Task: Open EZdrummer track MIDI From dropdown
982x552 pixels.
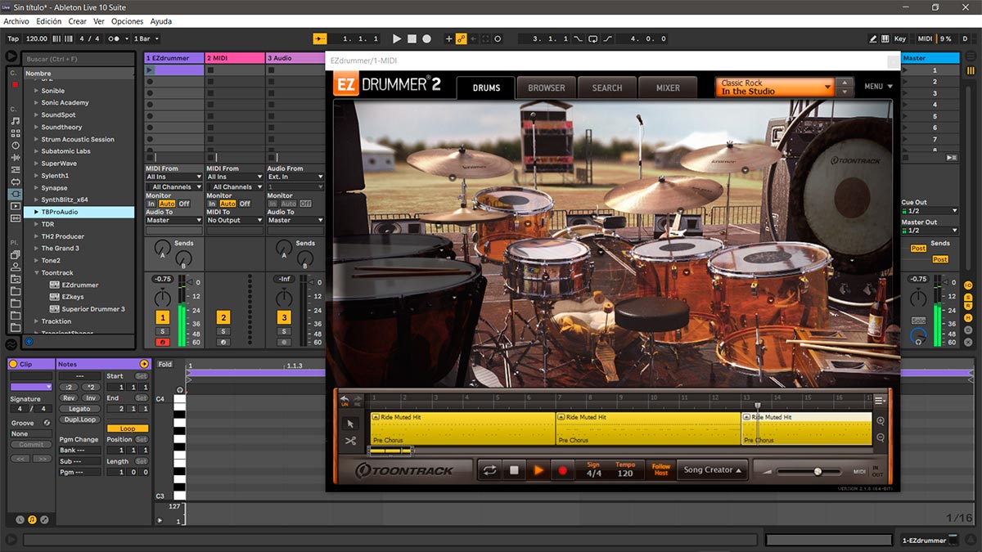Action: click(x=173, y=177)
